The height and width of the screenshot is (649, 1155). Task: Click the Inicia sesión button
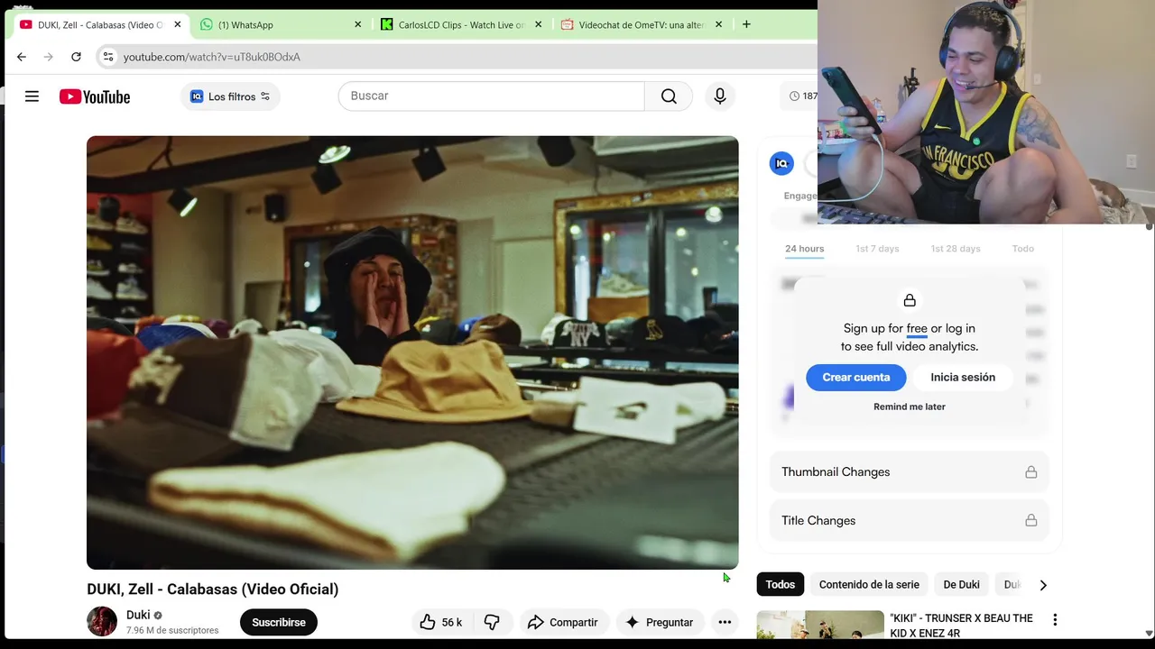(963, 377)
